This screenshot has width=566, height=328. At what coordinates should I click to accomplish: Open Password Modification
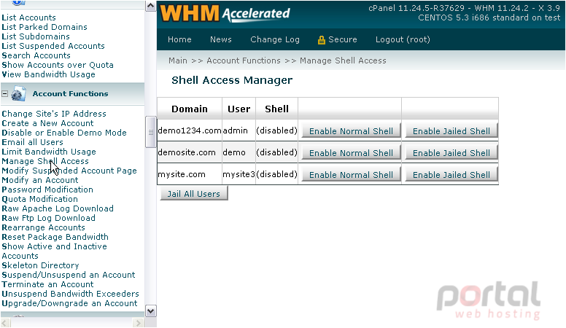click(x=47, y=190)
